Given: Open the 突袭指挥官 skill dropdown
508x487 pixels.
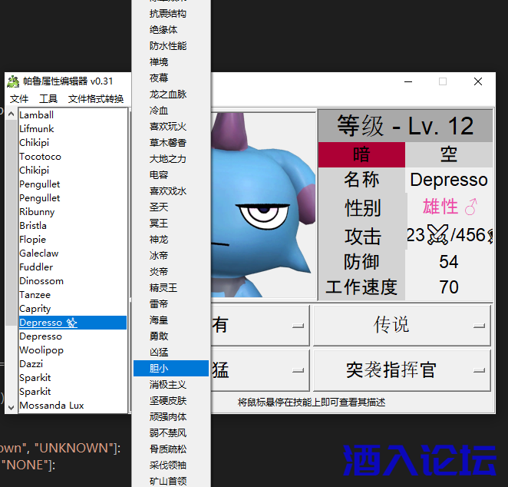Looking at the screenshot, I should point(402,370).
